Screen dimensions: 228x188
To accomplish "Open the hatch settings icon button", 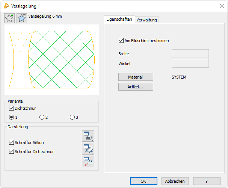I will pyautogui.click(x=88, y=149).
